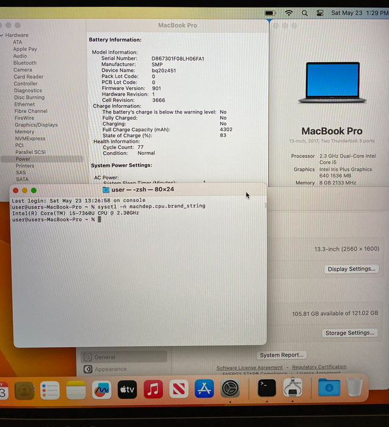Select Fibre Channel in the sidebar

[31, 111]
